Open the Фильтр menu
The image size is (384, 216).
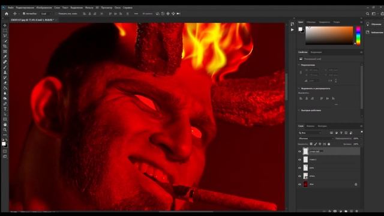pyautogui.click(x=89, y=8)
